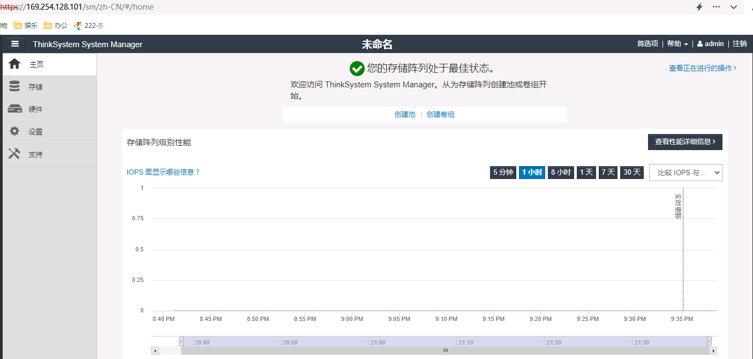Open the 比较 IOPS 与... dropdown

(686, 173)
